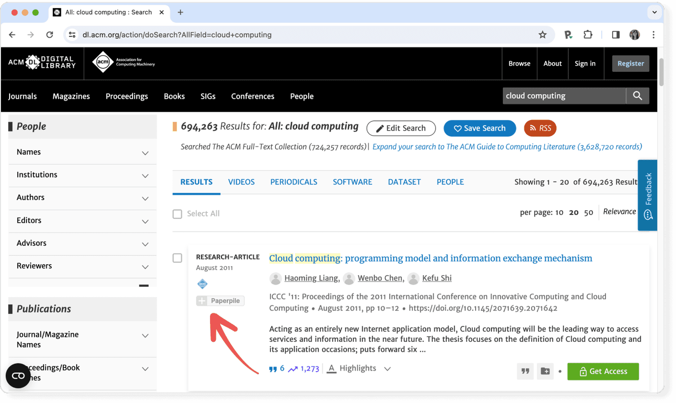Open the RSS feed icon

click(x=540, y=128)
